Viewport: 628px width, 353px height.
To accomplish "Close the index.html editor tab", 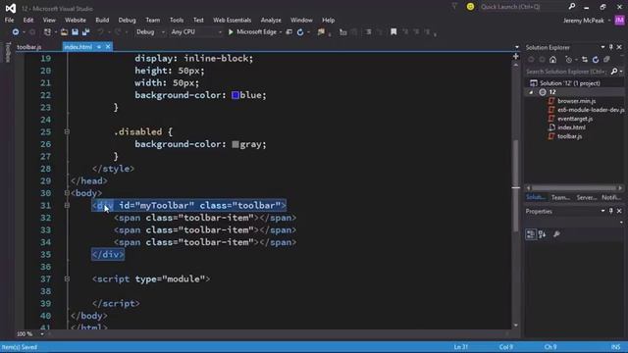I will coord(108,47).
